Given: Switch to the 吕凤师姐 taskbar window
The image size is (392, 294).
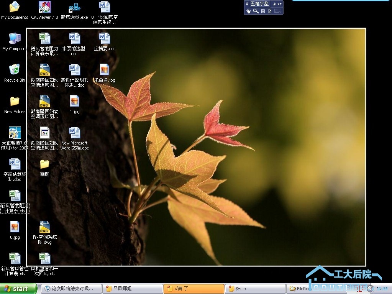Looking at the screenshot, I should tap(132, 289).
